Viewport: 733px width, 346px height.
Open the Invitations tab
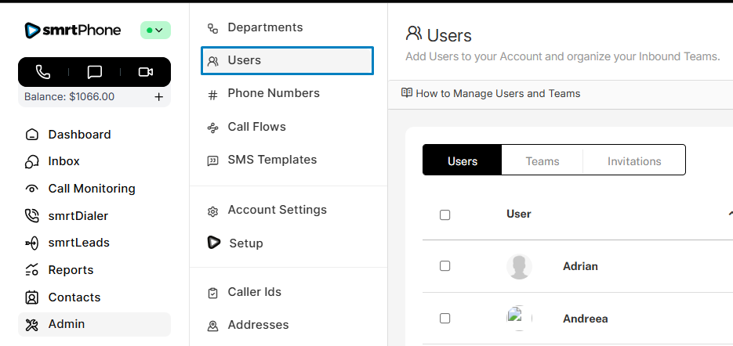tap(634, 161)
